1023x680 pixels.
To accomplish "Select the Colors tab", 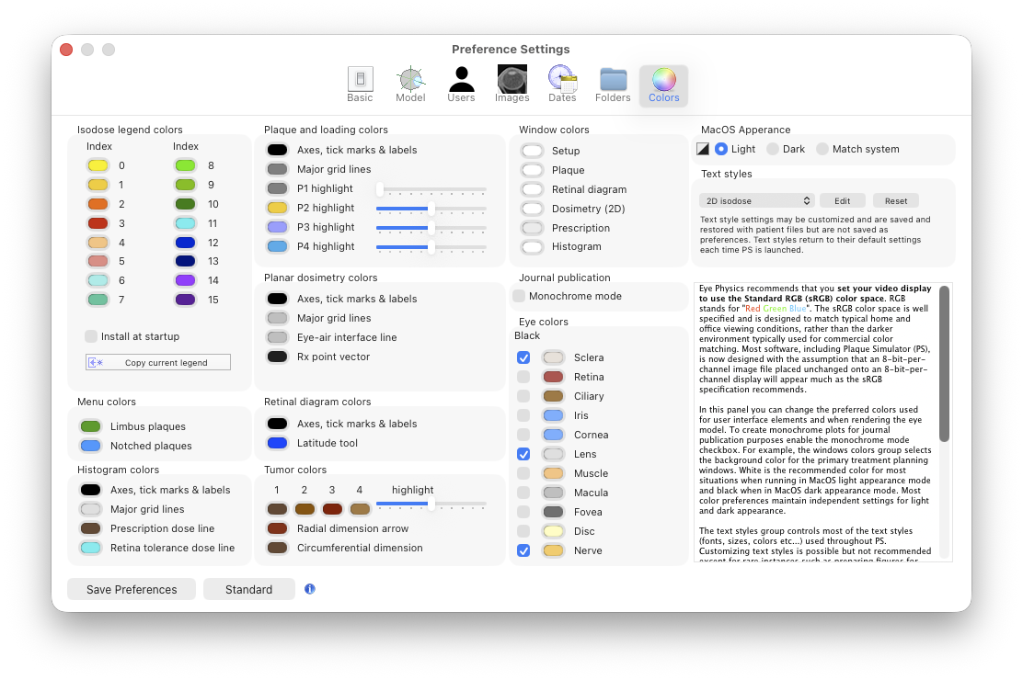I will click(x=663, y=85).
